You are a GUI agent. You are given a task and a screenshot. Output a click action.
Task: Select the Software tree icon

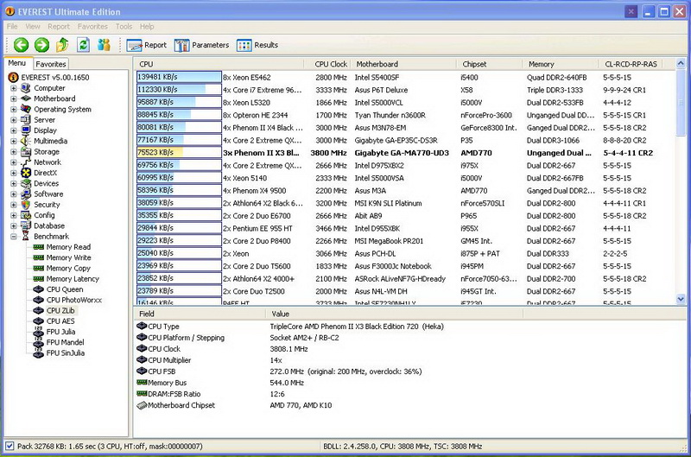pos(26,194)
